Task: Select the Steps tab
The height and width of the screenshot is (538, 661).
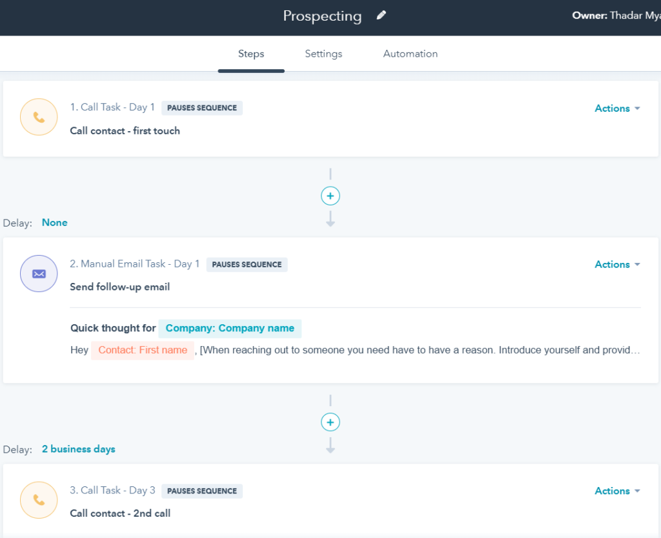Action: click(251, 54)
